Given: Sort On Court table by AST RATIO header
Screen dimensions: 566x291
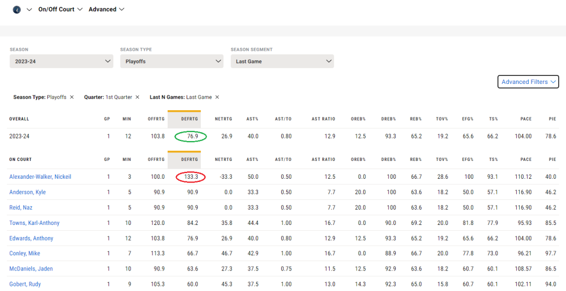Looking at the screenshot, I should click(323, 159).
